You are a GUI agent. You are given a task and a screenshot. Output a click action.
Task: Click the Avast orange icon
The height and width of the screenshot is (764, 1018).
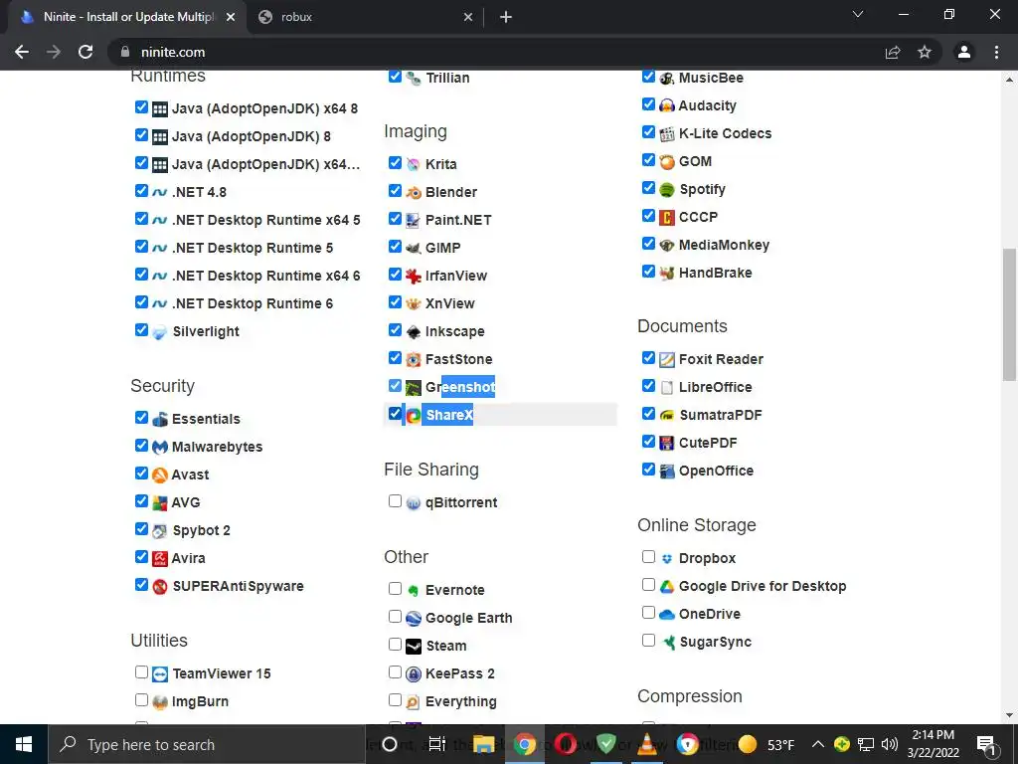point(160,475)
